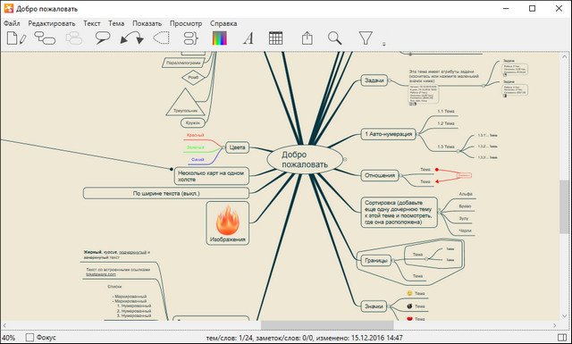Add a dashed boundary shape

click(x=162, y=38)
